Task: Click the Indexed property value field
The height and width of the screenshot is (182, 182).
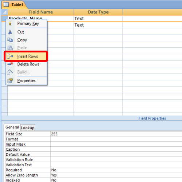Action: [x=116, y=180]
